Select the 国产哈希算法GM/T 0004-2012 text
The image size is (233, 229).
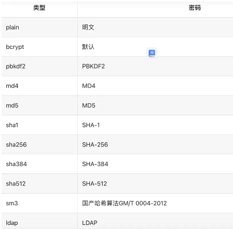[125, 203]
